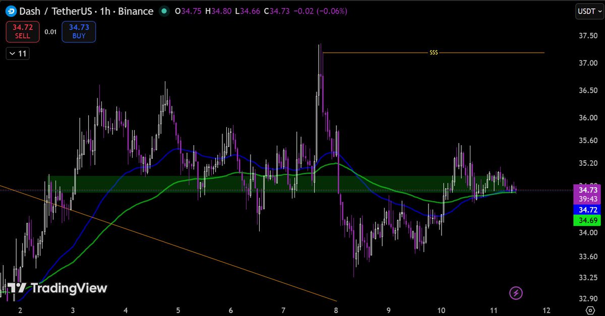
Task: Click the L34.66 low price value
Action: point(248,11)
